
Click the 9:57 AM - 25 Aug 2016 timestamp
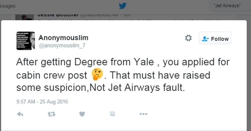pos(42,102)
